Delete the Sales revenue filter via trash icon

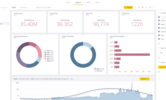coord(159,58)
